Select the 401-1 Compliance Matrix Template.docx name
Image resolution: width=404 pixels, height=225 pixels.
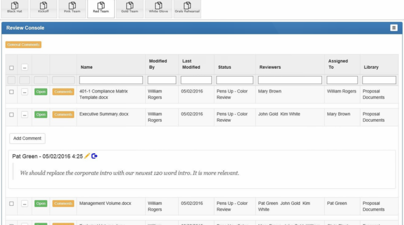[x=104, y=94]
